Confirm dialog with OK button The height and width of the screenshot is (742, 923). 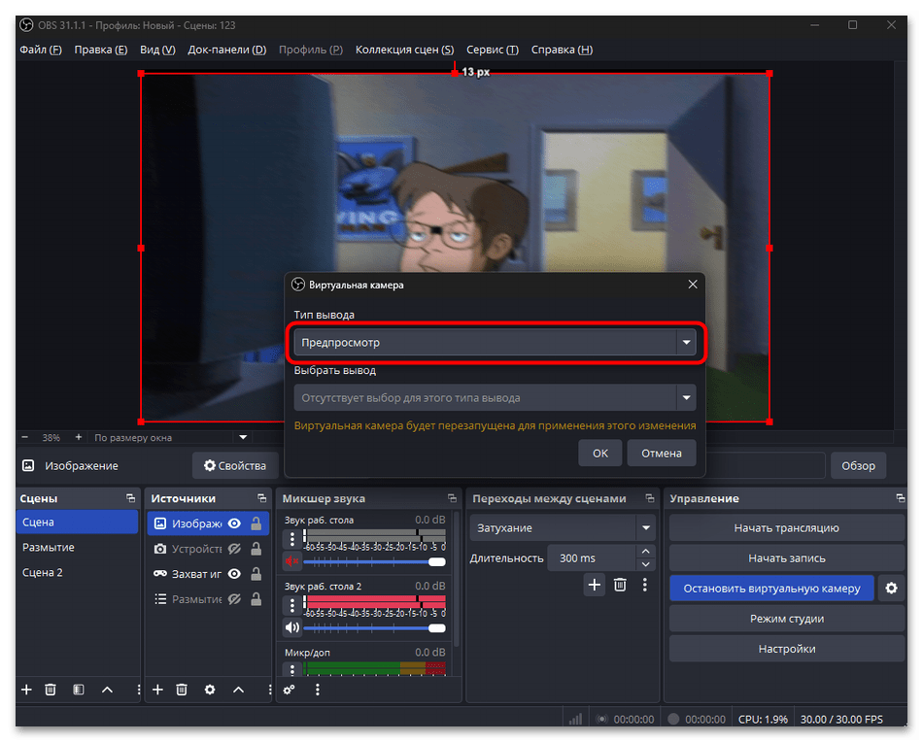600,454
